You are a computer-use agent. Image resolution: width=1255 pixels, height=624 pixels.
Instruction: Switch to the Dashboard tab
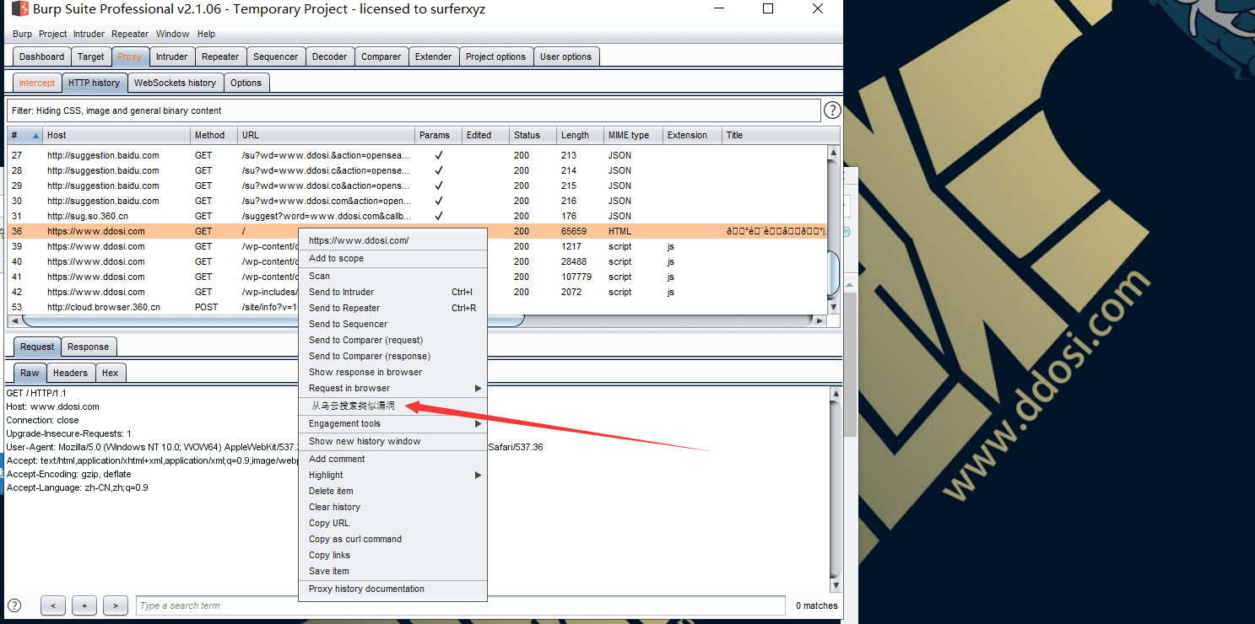[41, 56]
